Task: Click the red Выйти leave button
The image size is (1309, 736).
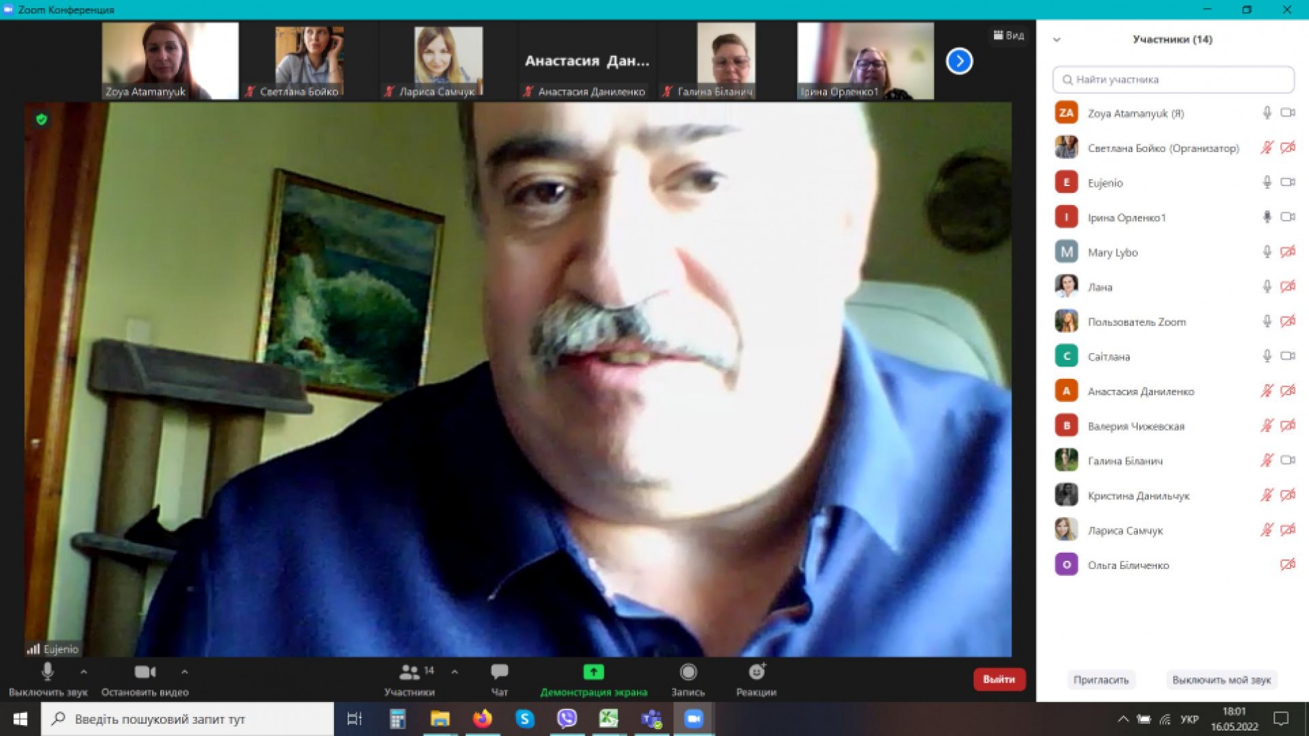Action: click(999, 679)
